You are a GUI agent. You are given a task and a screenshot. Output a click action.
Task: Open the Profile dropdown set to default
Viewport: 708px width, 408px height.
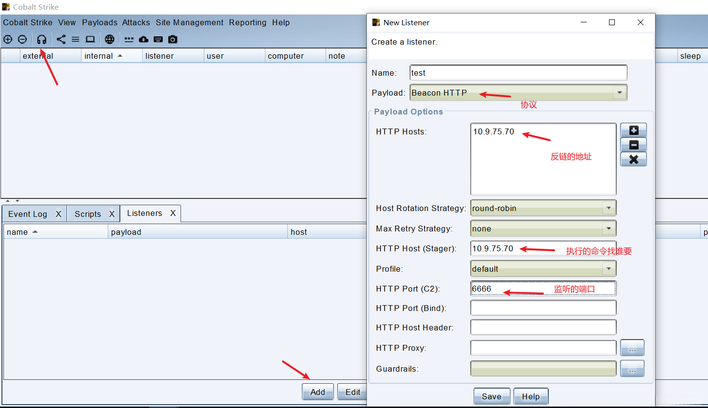point(543,269)
